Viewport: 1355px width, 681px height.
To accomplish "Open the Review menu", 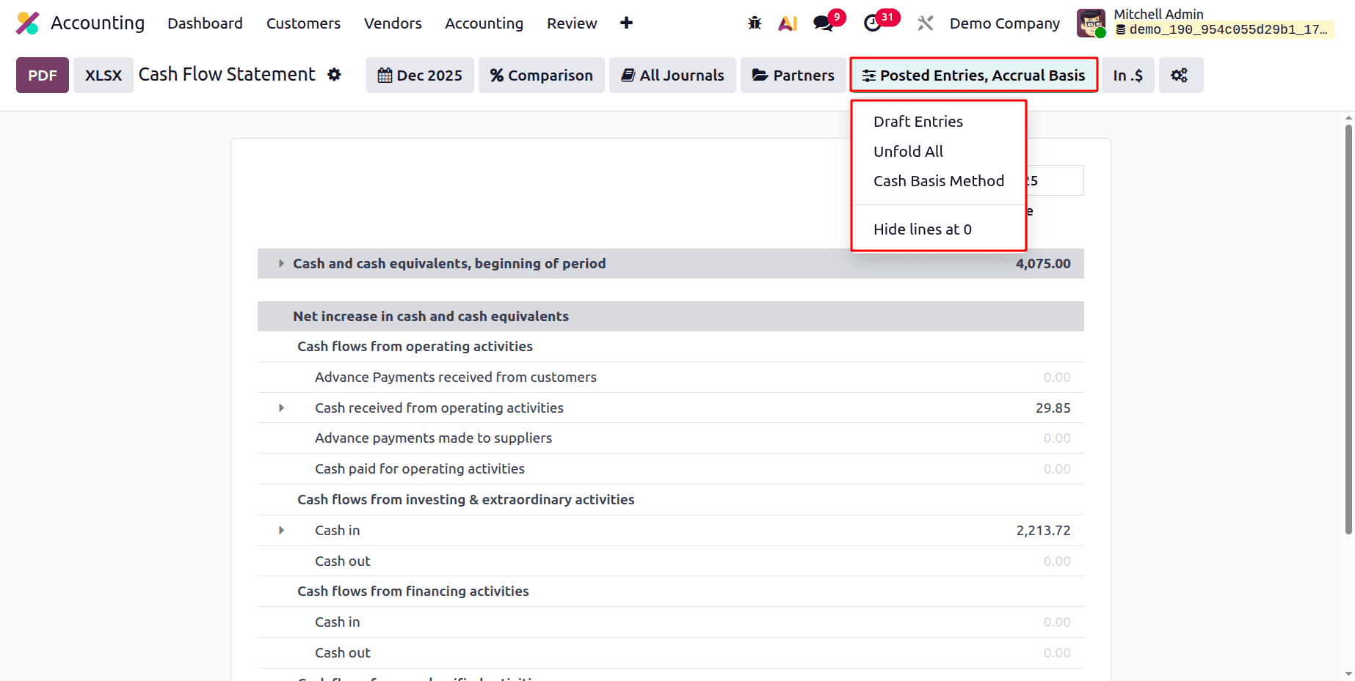I will click(x=572, y=23).
